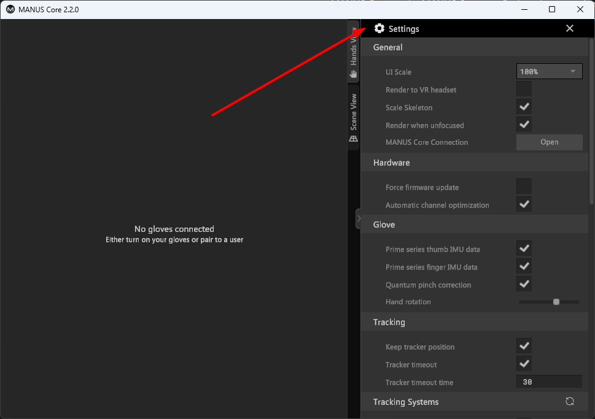Screen dimensions: 595x419
Task: Click the Tracking Systems refresh icon
Action: (570, 402)
